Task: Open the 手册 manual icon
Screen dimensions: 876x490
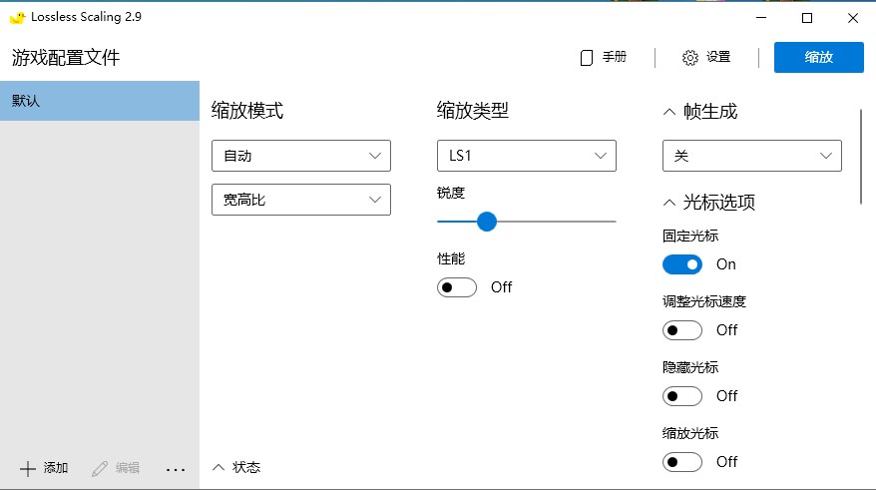Action: 587,58
